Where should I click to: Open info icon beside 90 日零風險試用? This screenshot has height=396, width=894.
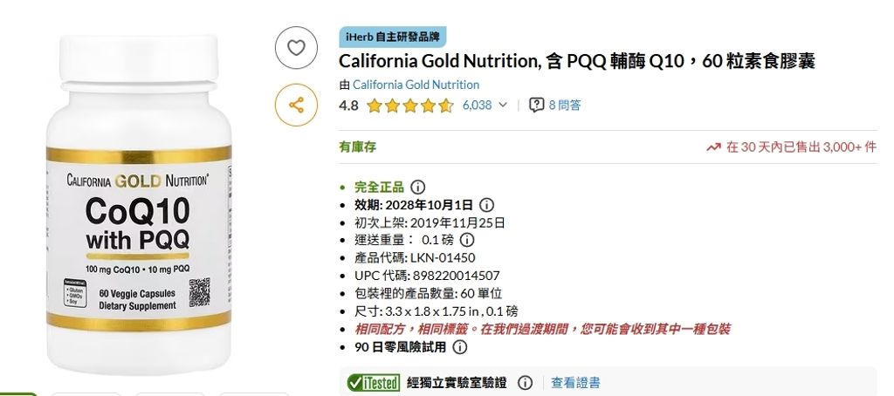[x=459, y=347]
